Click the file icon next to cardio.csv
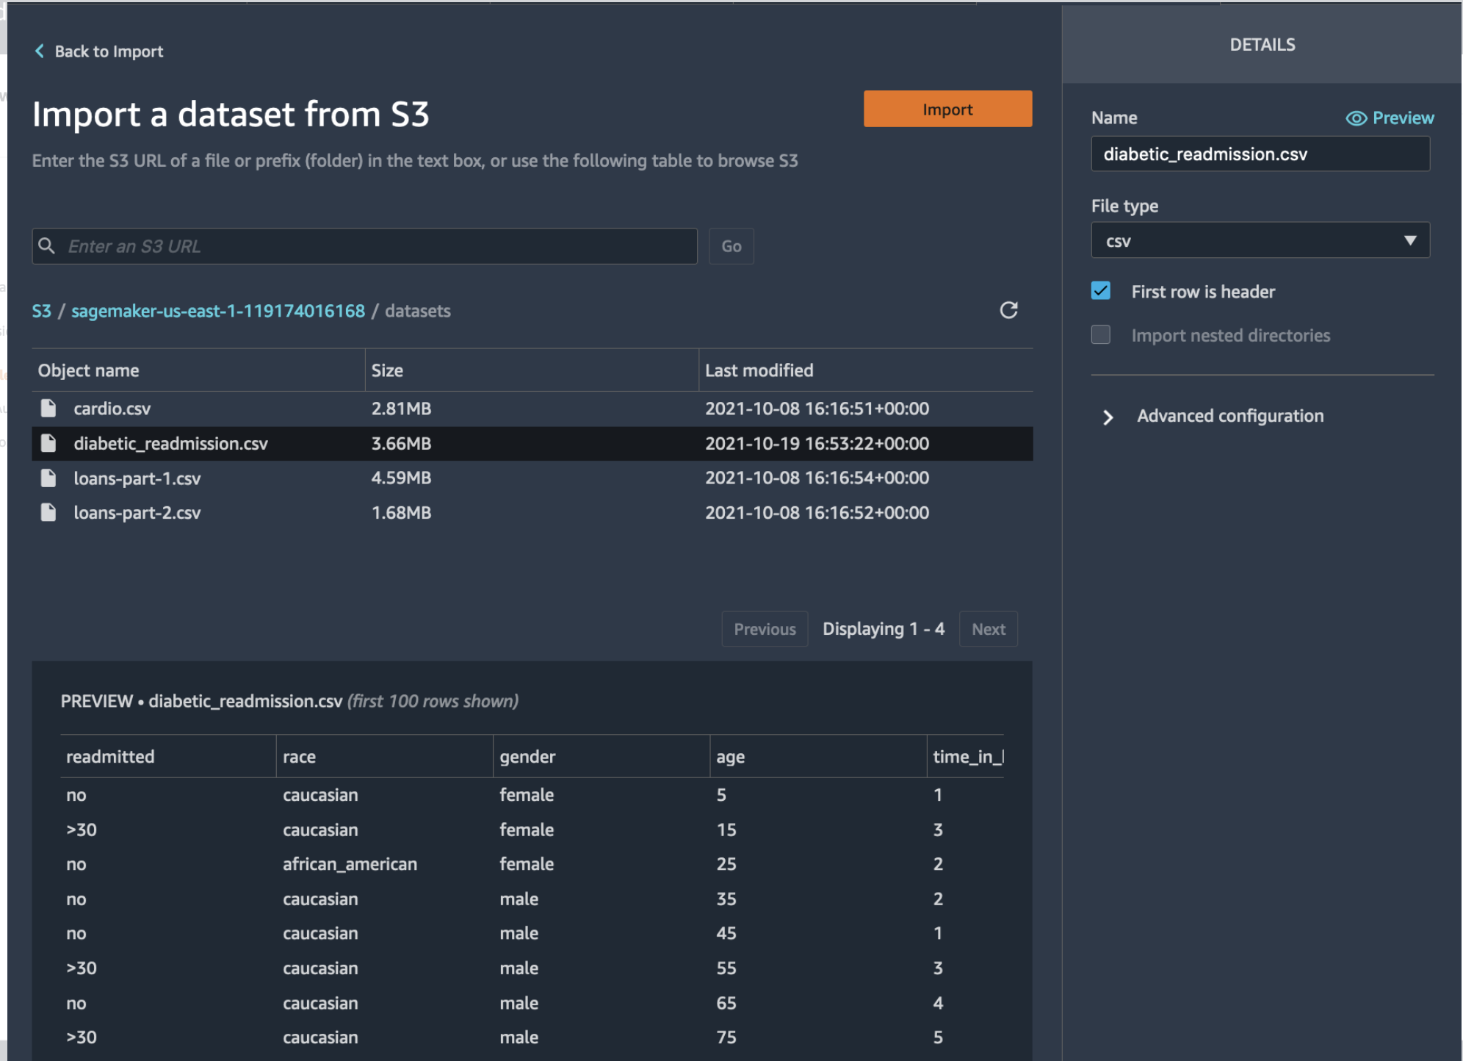The height and width of the screenshot is (1061, 1463). point(48,408)
